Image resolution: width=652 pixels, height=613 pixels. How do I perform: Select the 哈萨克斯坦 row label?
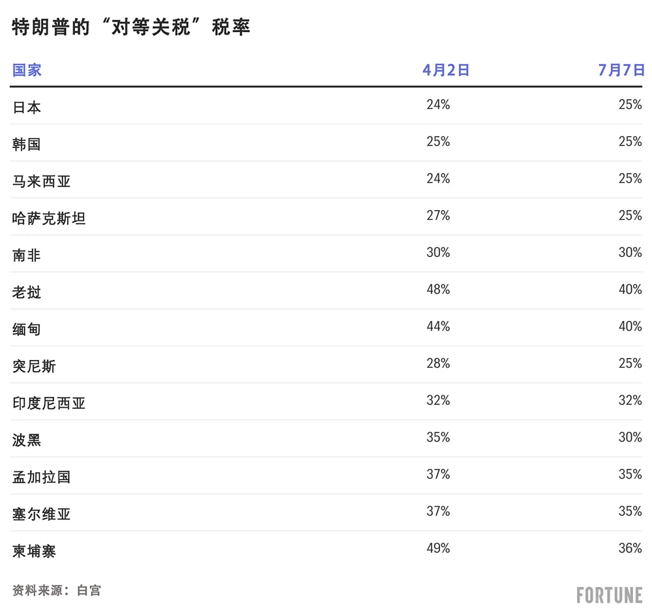click(x=49, y=218)
